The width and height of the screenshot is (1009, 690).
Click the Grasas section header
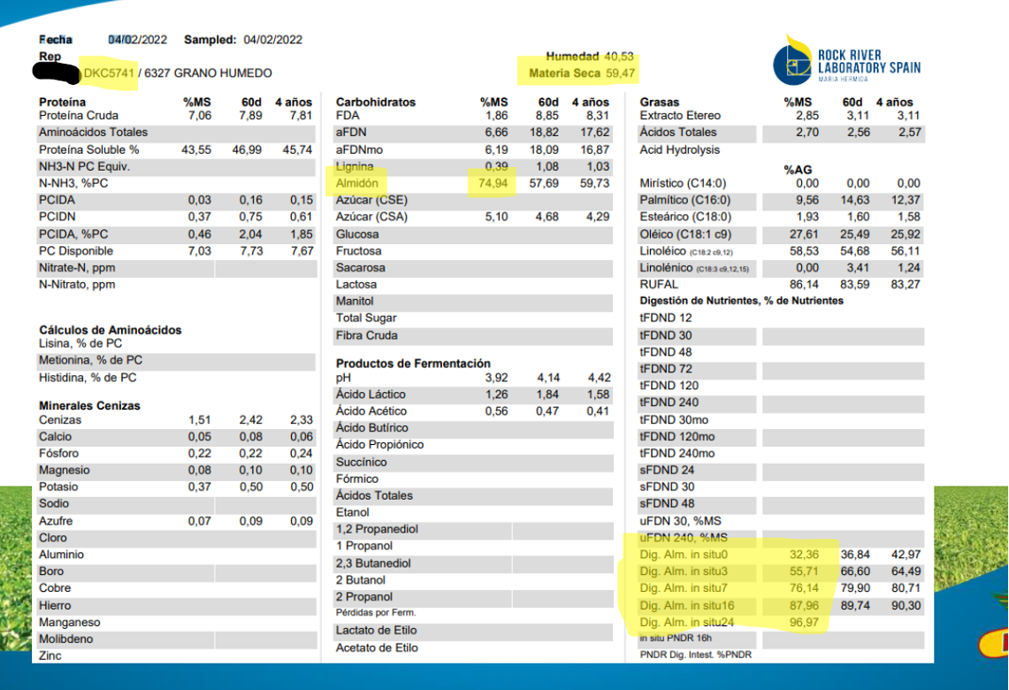(660, 102)
